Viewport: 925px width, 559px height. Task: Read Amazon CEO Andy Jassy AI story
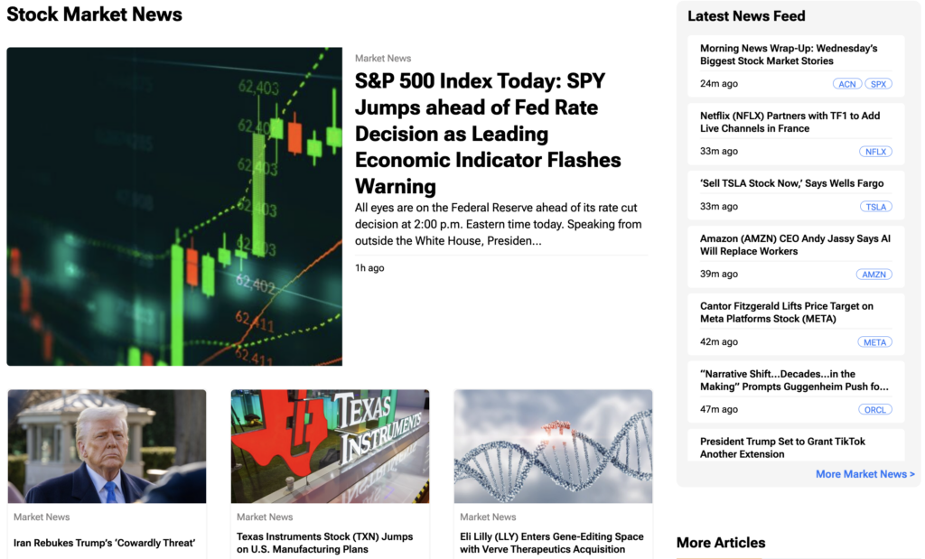795,245
